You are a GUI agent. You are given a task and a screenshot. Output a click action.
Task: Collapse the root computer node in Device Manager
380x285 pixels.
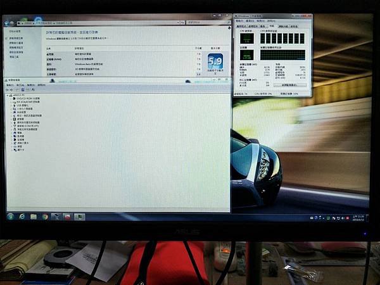pyautogui.click(x=8, y=95)
